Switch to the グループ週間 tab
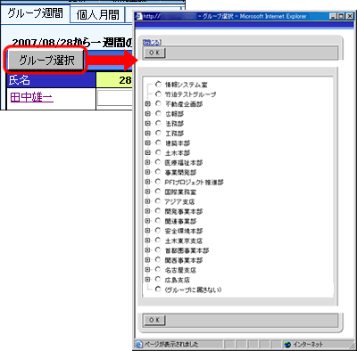 [x=35, y=13]
